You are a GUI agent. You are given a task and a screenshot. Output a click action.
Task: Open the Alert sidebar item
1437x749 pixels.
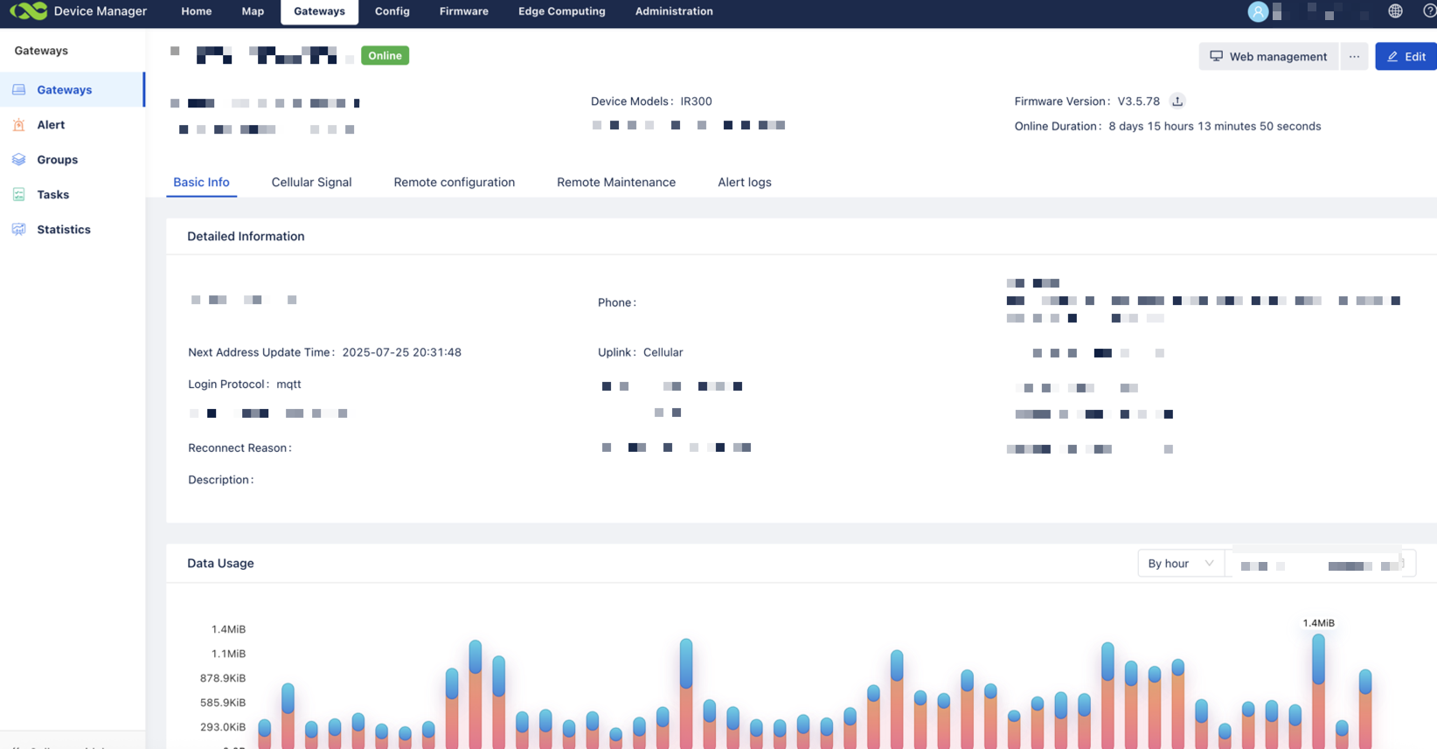72,124
